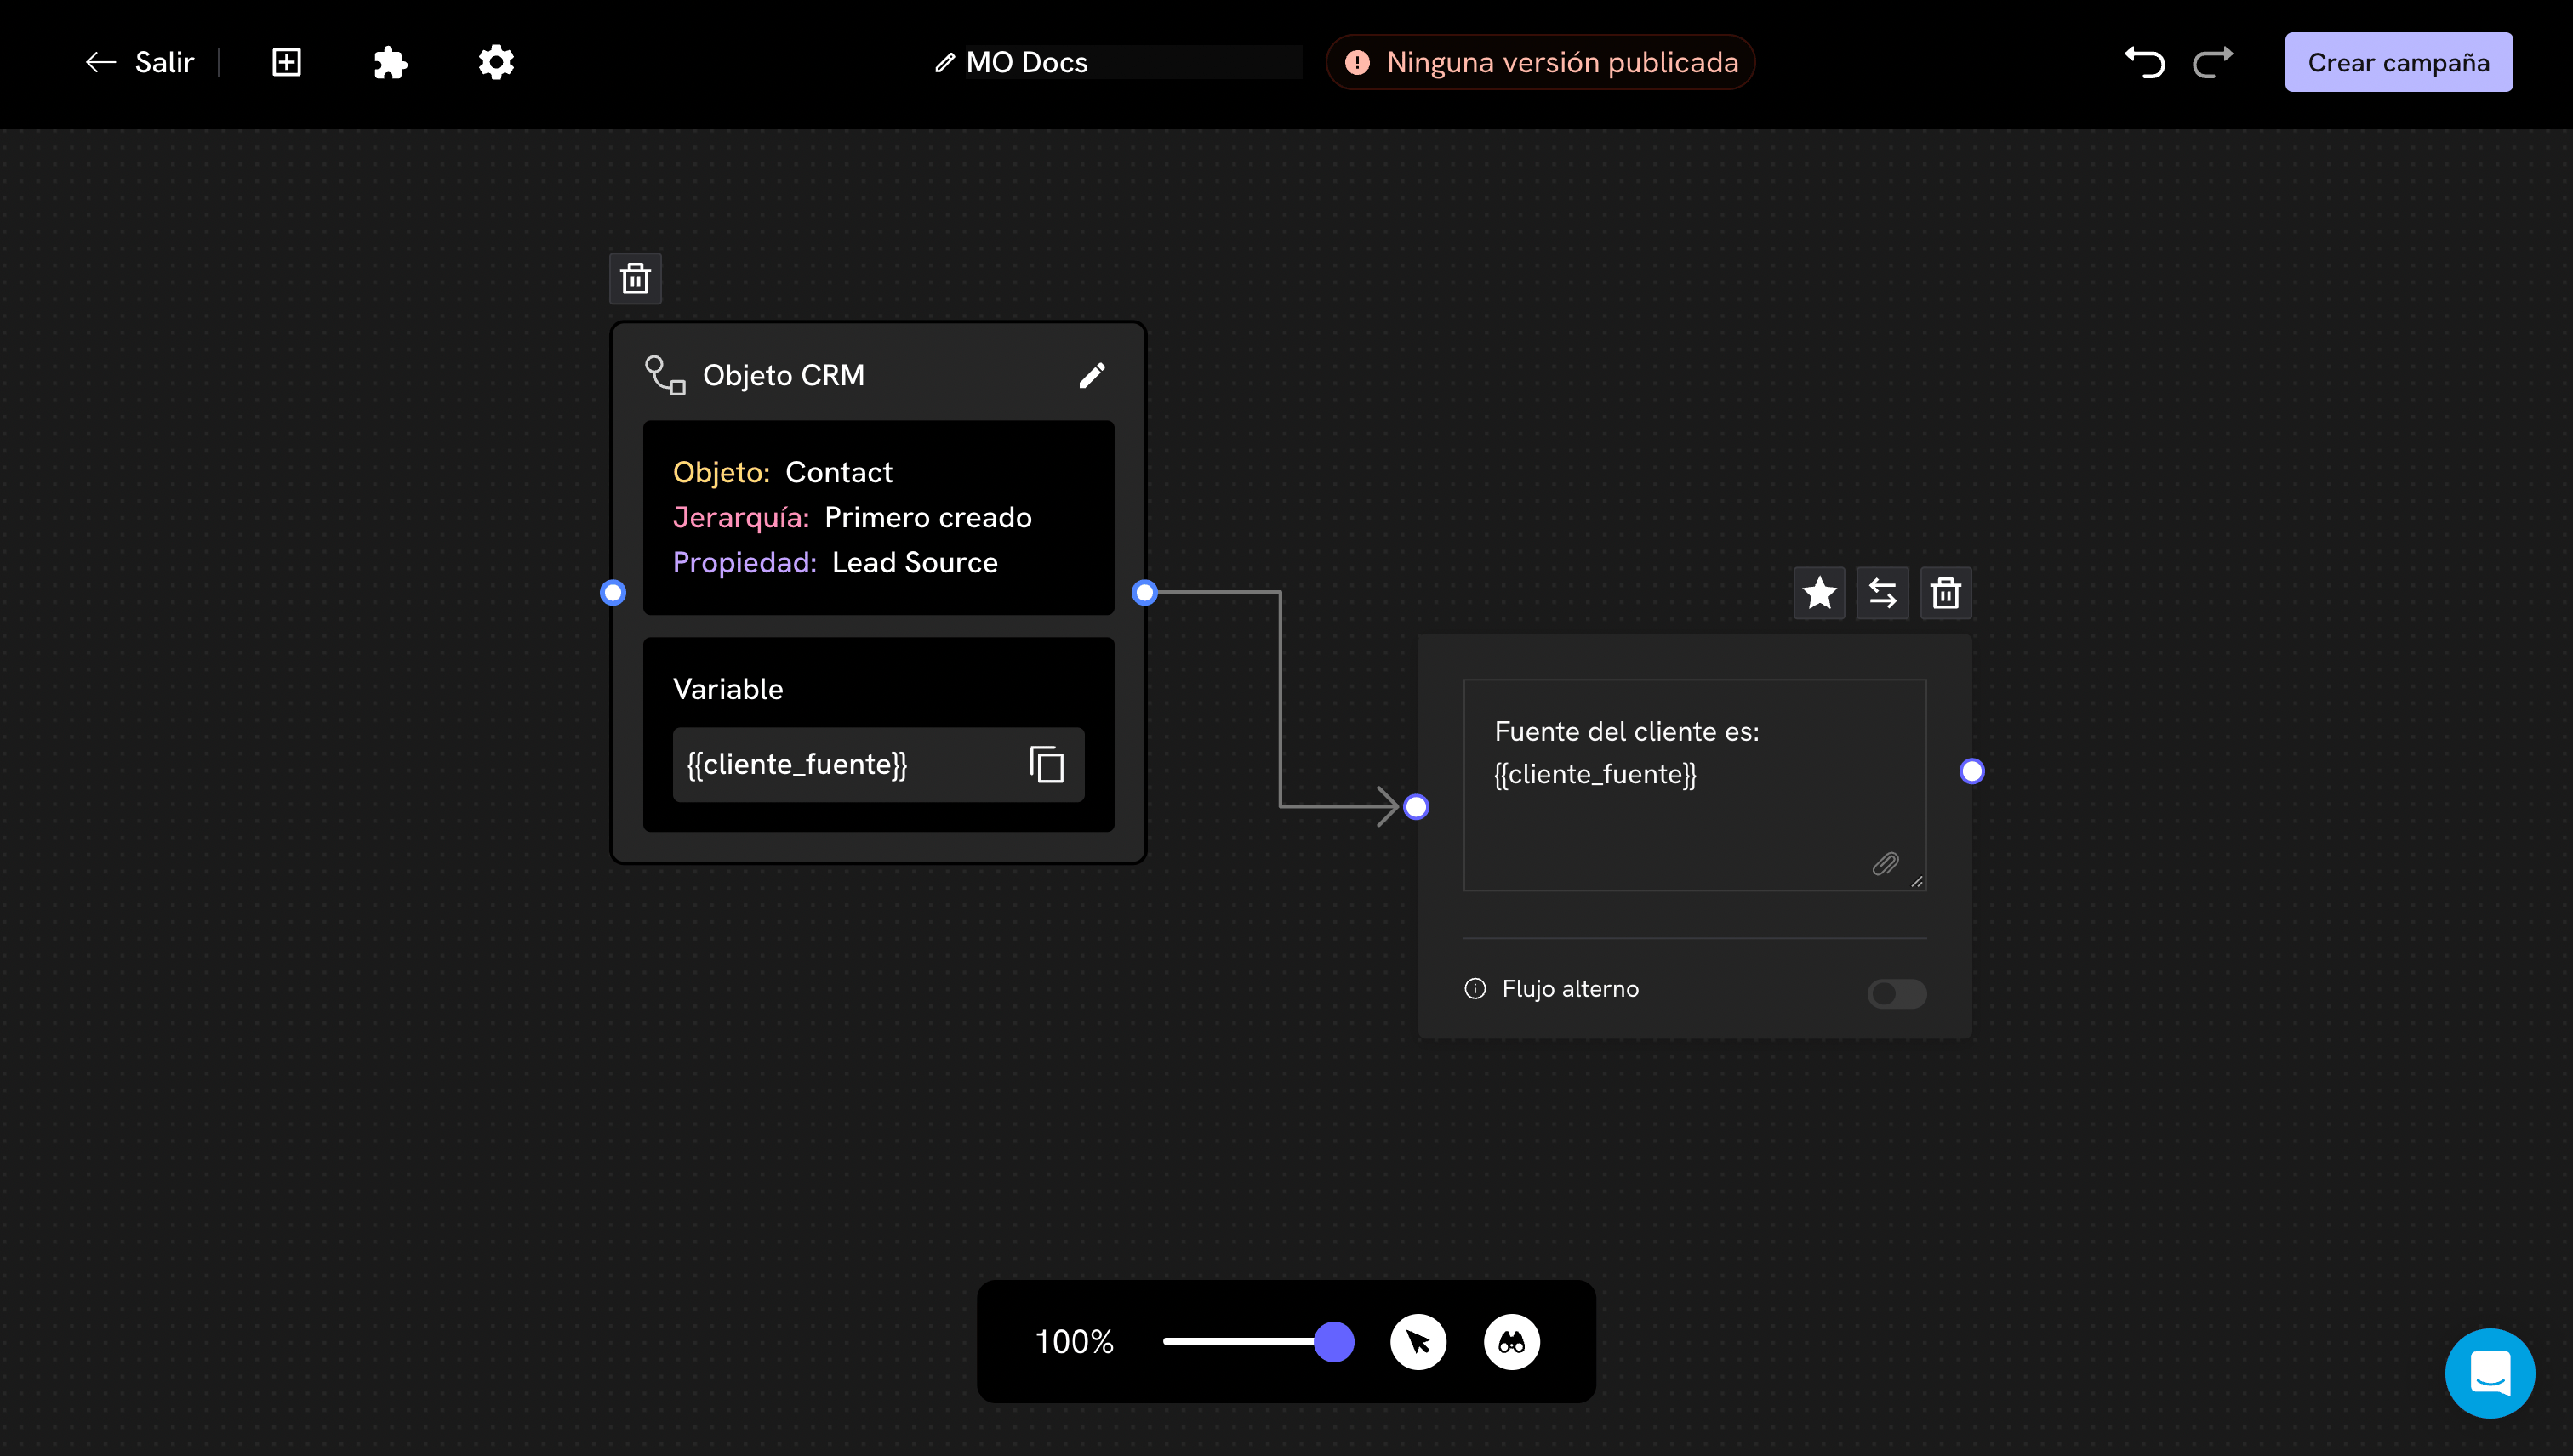Copy the {{cliente_fuente}} variable
The width and height of the screenshot is (2573, 1456).
1047,764
